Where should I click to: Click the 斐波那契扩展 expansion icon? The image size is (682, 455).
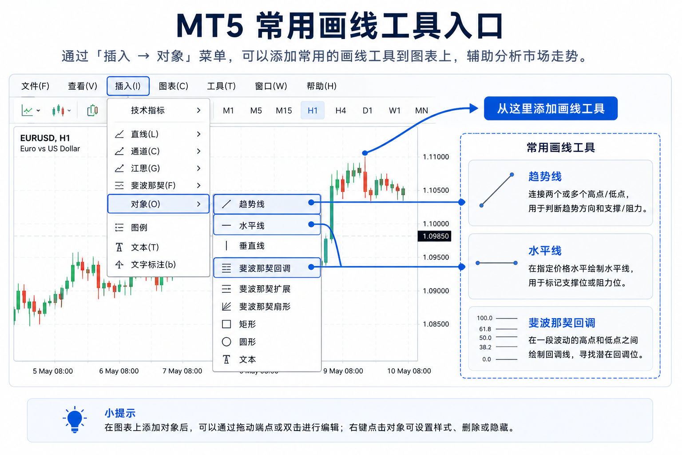(226, 289)
